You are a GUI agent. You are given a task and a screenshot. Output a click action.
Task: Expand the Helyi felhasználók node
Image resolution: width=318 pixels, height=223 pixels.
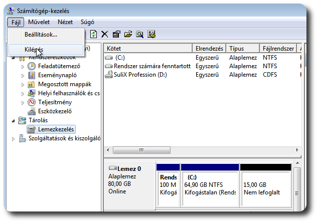coord(23,94)
